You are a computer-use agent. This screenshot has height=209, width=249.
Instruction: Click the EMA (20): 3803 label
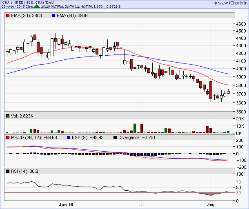click(x=27, y=15)
